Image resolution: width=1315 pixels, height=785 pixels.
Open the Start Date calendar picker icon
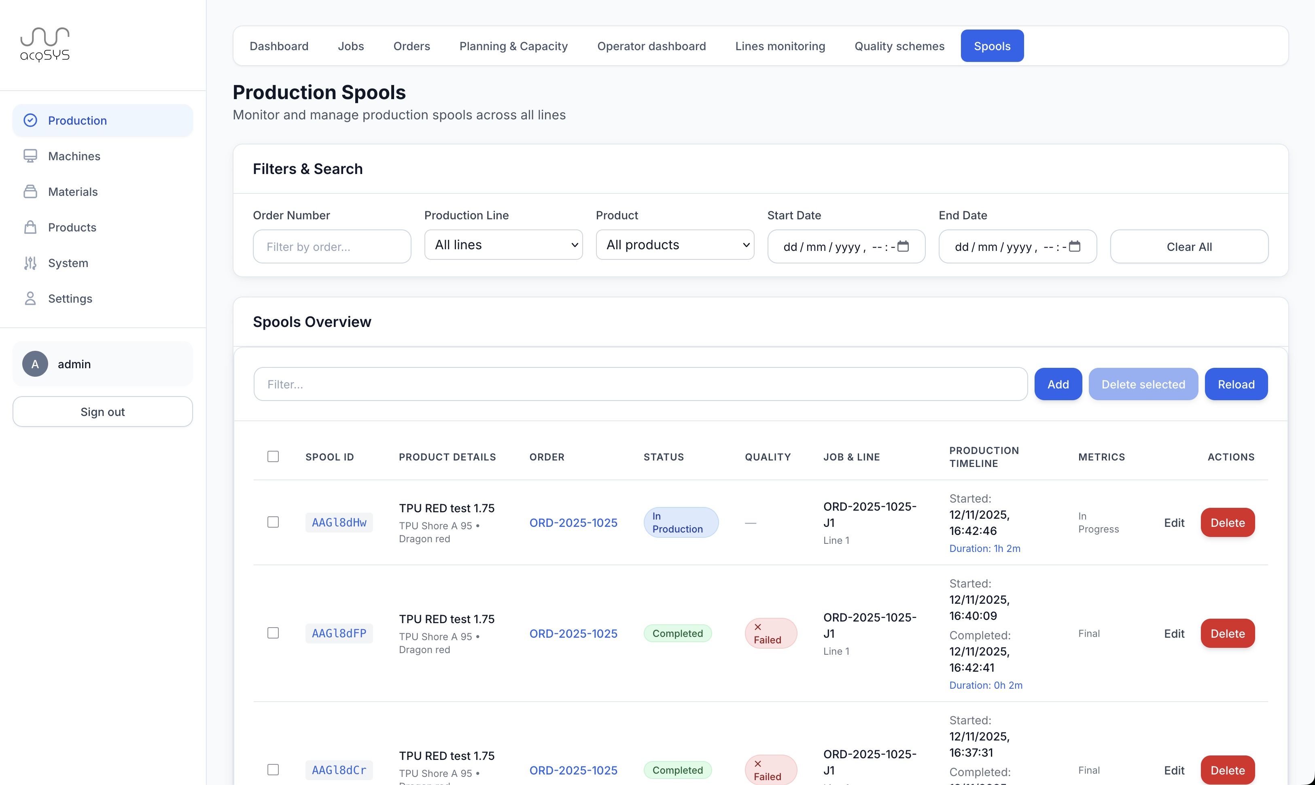[x=904, y=246]
